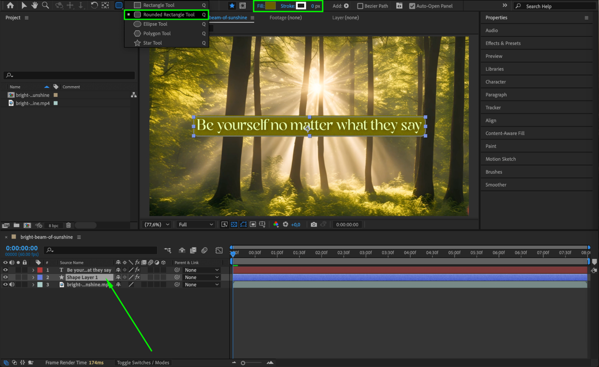Select Ellipse Tool from shape menu

155,24
